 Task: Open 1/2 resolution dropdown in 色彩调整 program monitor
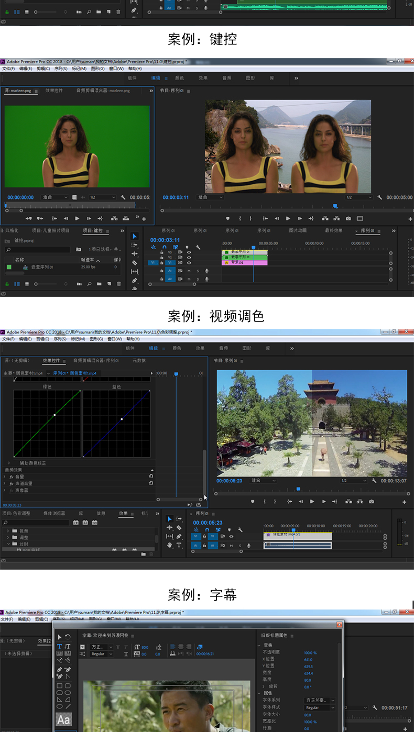(x=353, y=481)
